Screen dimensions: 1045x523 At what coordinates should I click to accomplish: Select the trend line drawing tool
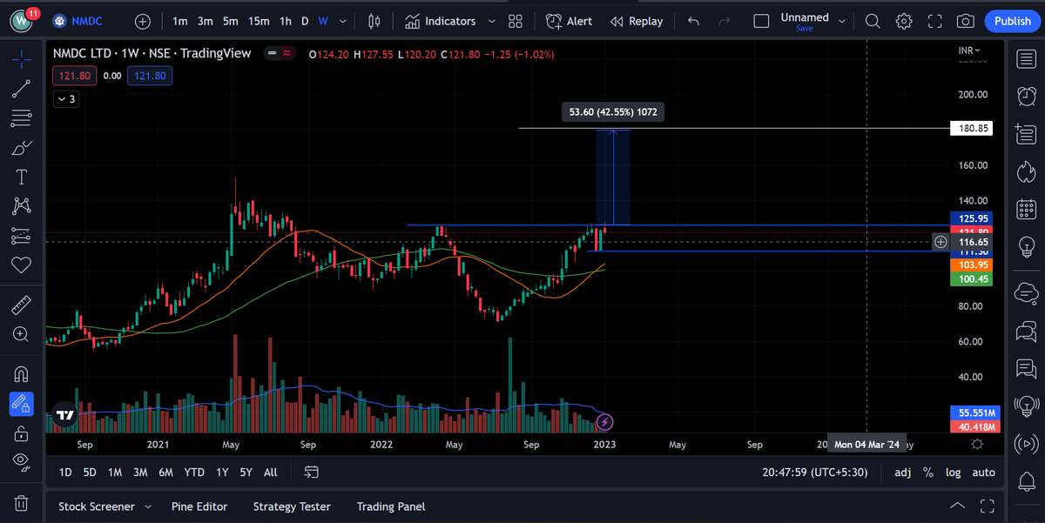[x=22, y=88]
